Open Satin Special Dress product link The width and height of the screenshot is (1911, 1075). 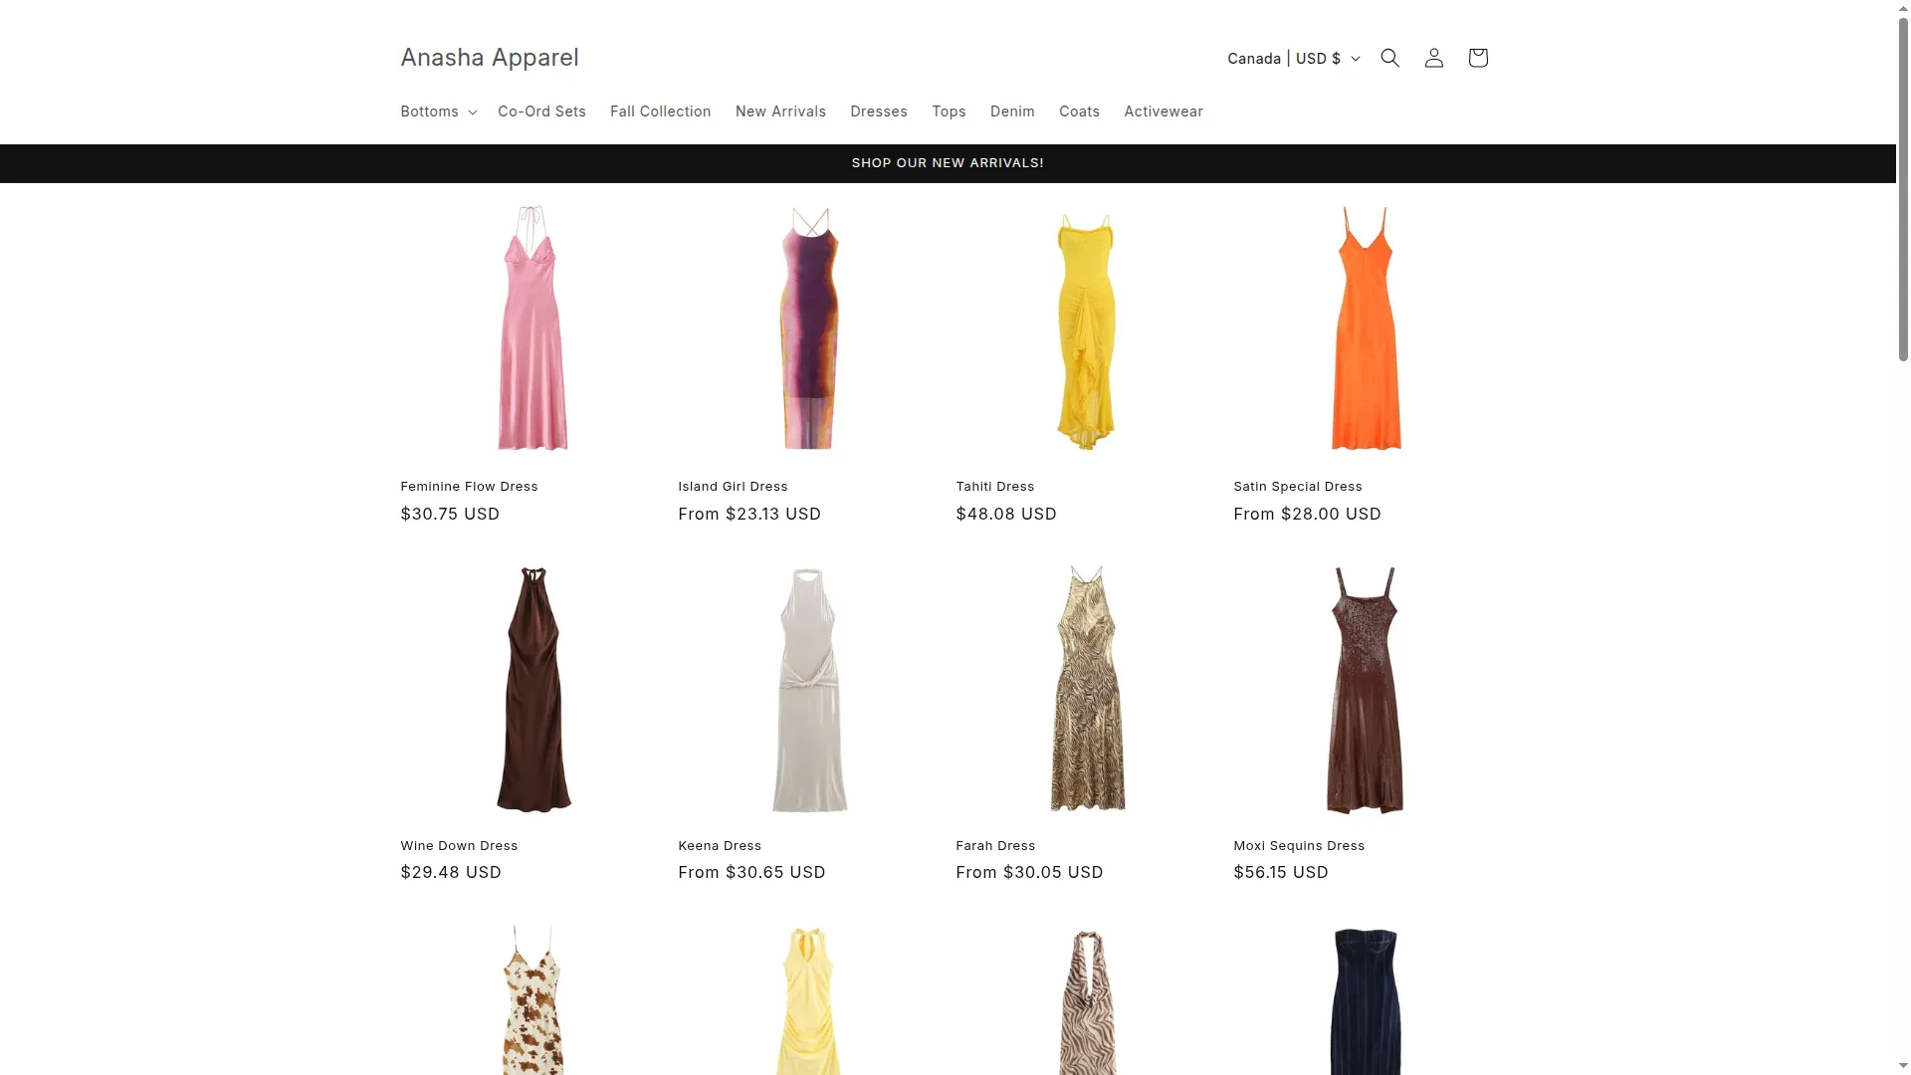(1297, 487)
